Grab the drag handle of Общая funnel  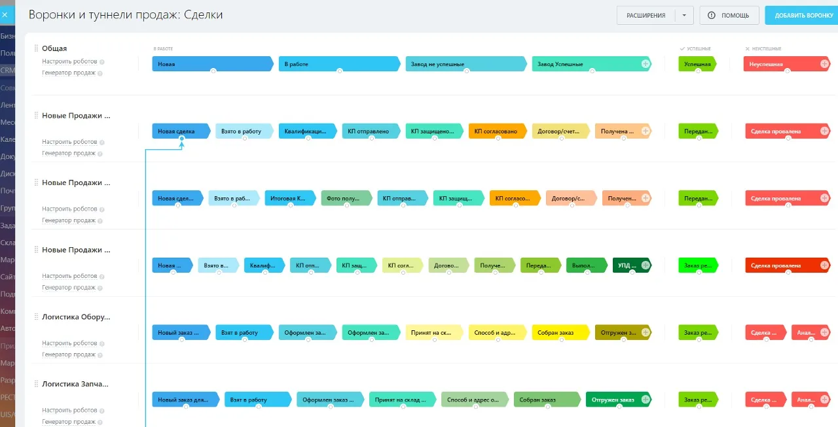(x=37, y=48)
